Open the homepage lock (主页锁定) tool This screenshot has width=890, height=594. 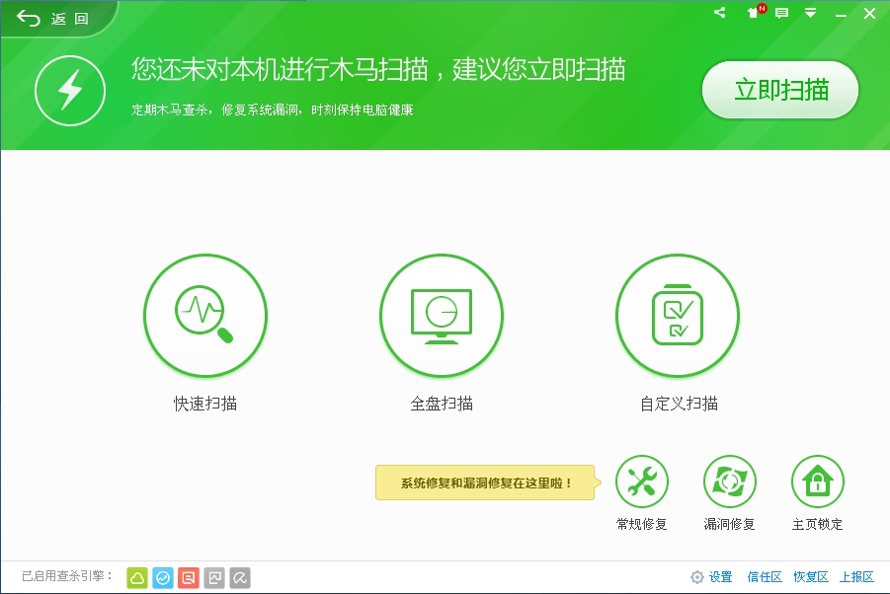[817, 483]
